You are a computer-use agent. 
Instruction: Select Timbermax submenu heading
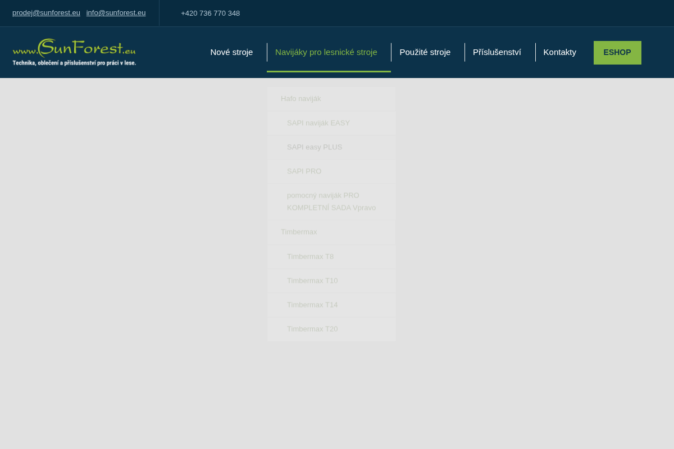tap(331, 232)
